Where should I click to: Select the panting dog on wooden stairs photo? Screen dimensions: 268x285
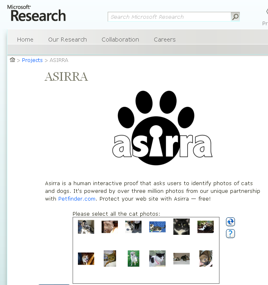86,258
